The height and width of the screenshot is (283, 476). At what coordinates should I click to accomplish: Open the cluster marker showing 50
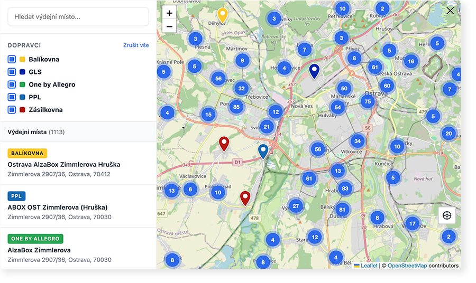(x=344, y=89)
